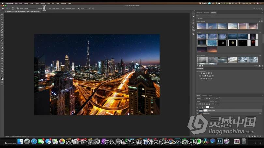Add a Curves adjustment
The width and height of the screenshot is (264, 148).
click(x=206, y=73)
